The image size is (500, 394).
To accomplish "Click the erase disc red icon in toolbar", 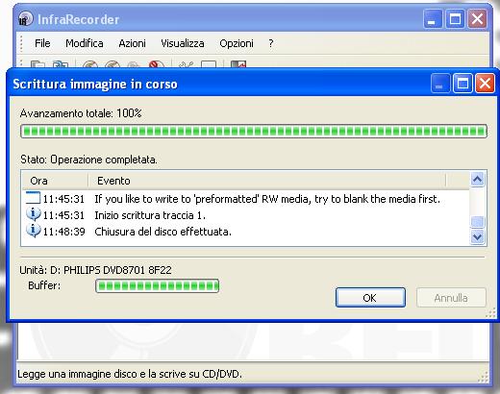I will [x=157, y=64].
